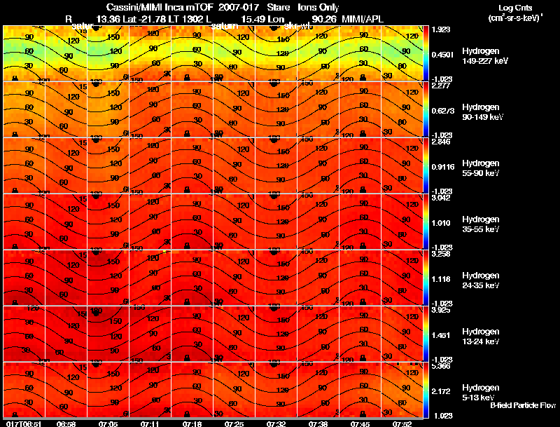Click the Lat -21.78 header value

click(144, 19)
